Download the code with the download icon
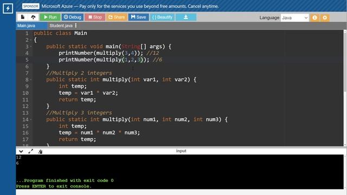Image resolution: width=347 pixels, height=195 pixels. coord(186,17)
